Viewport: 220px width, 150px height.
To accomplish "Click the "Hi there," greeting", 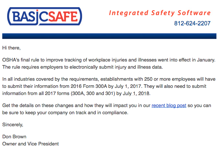I will pyautogui.click(x=11, y=48).
